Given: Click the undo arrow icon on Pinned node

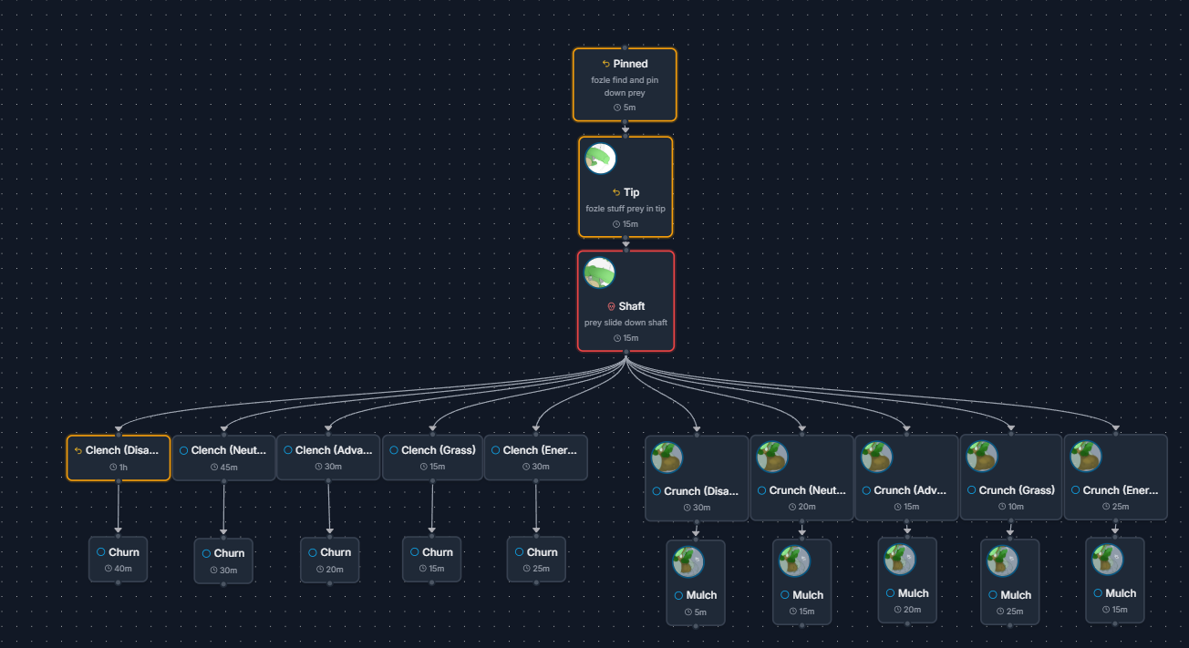Looking at the screenshot, I should click(605, 64).
